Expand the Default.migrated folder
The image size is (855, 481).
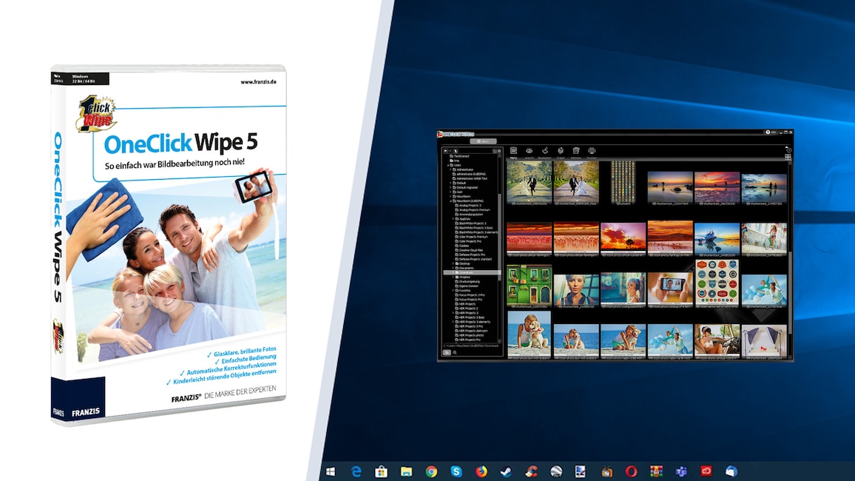(450, 188)
